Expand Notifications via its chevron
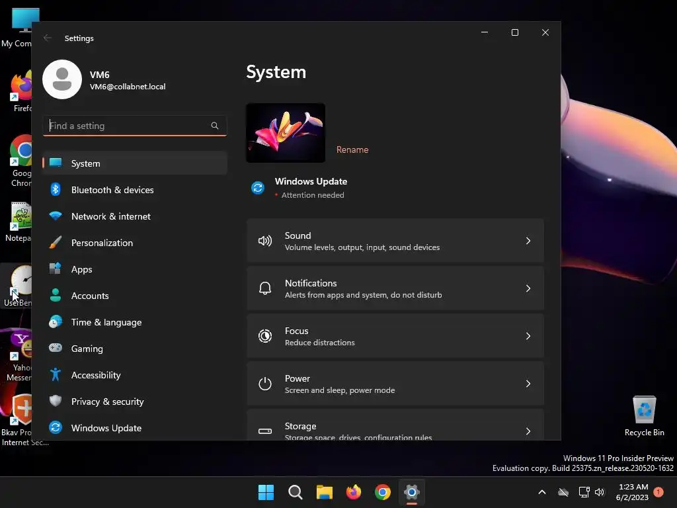Image resolution: width=677 pixels, height=508 pixels. point(528,288)
